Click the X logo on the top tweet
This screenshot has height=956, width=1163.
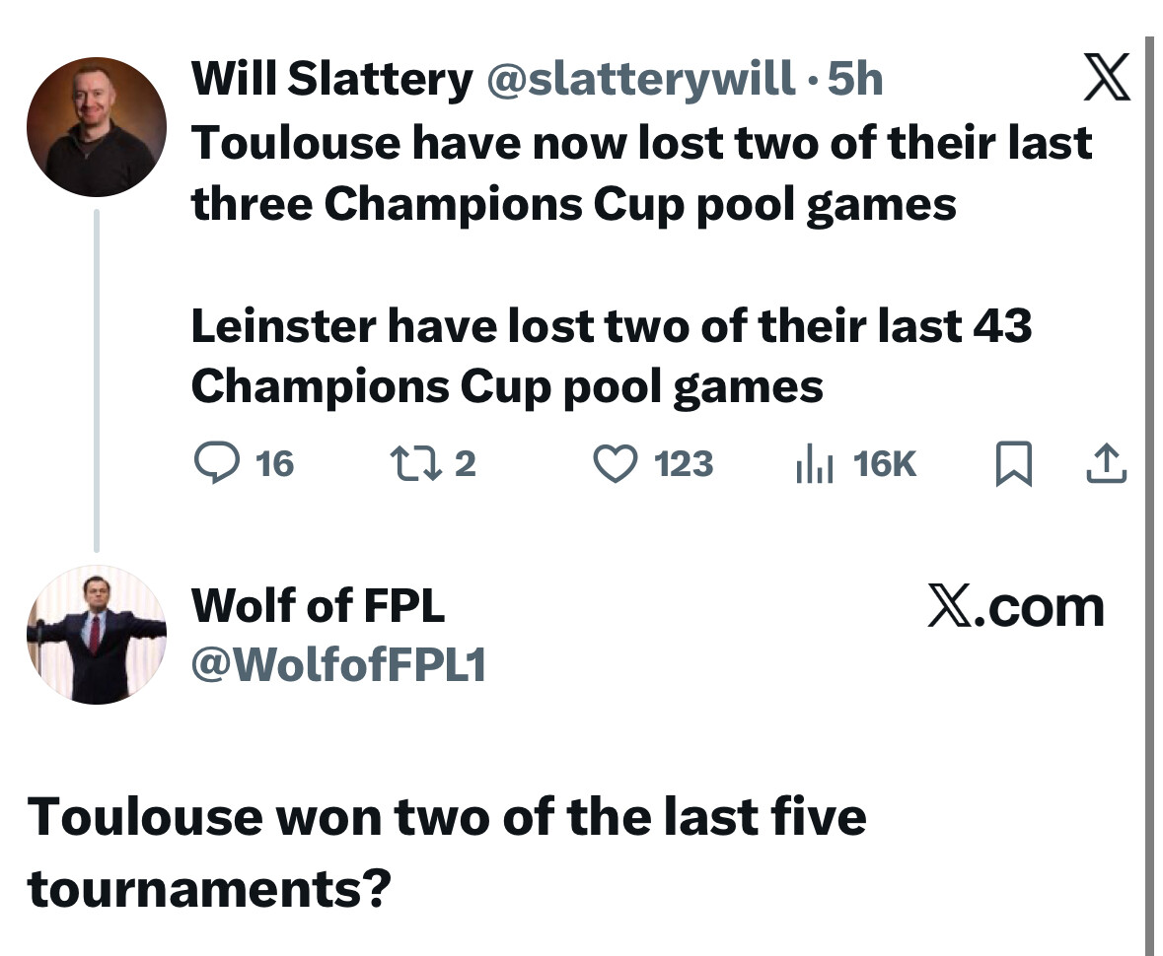click(1107, 81)
